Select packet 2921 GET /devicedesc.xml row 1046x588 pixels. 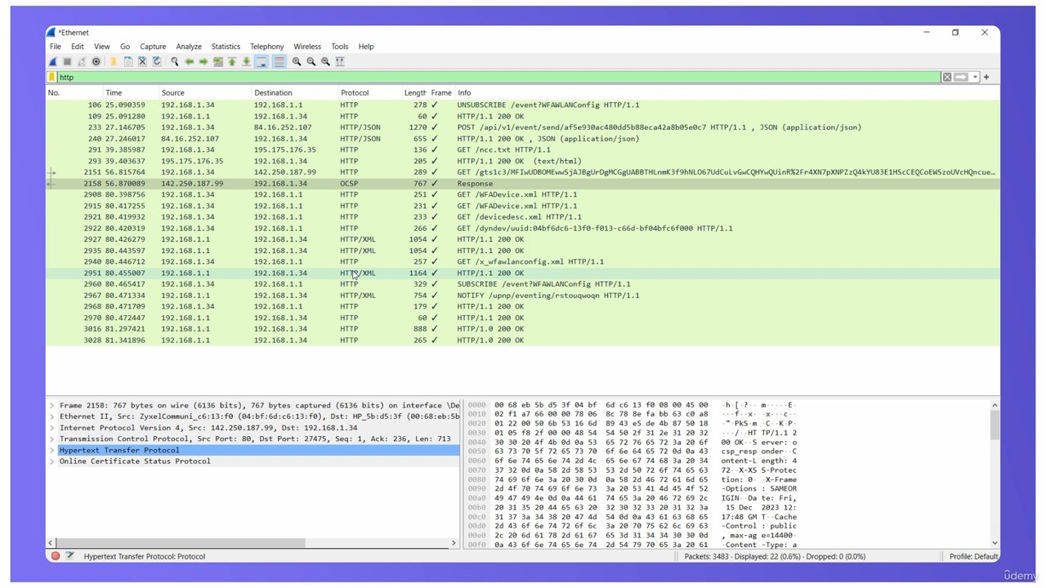523,217
